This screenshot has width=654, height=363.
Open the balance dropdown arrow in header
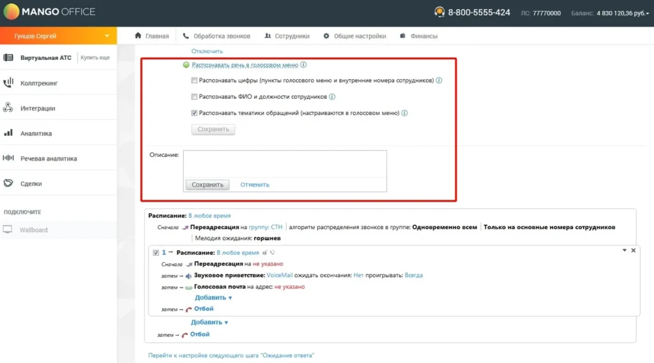(648, 13)
